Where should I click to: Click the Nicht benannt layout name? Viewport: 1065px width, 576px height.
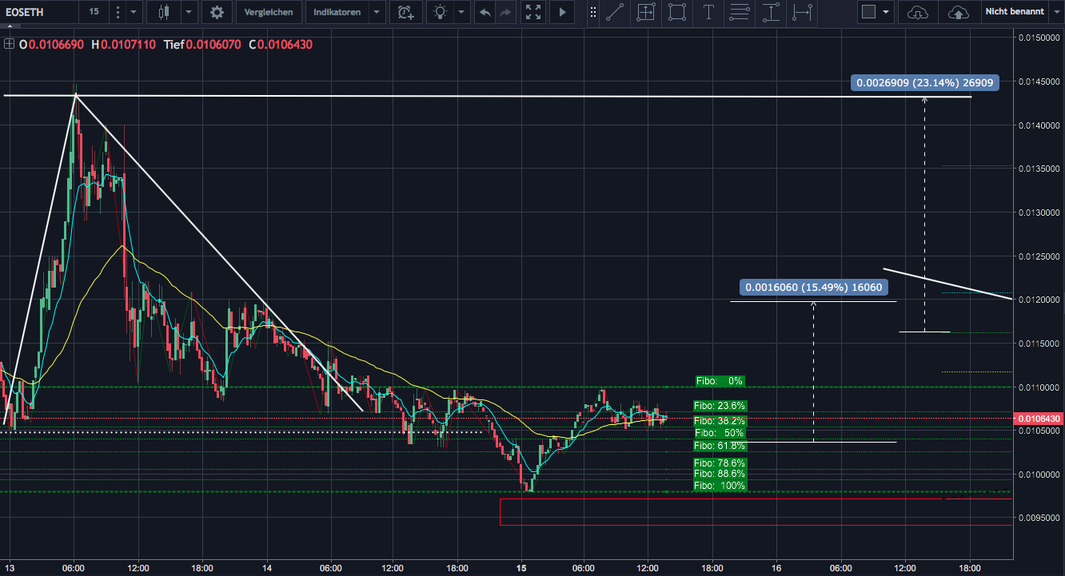click(x=1015, y=12)
